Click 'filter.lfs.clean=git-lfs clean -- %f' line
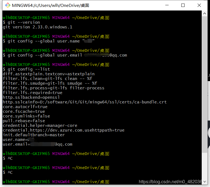210x187 pixels. click(47, 79)
